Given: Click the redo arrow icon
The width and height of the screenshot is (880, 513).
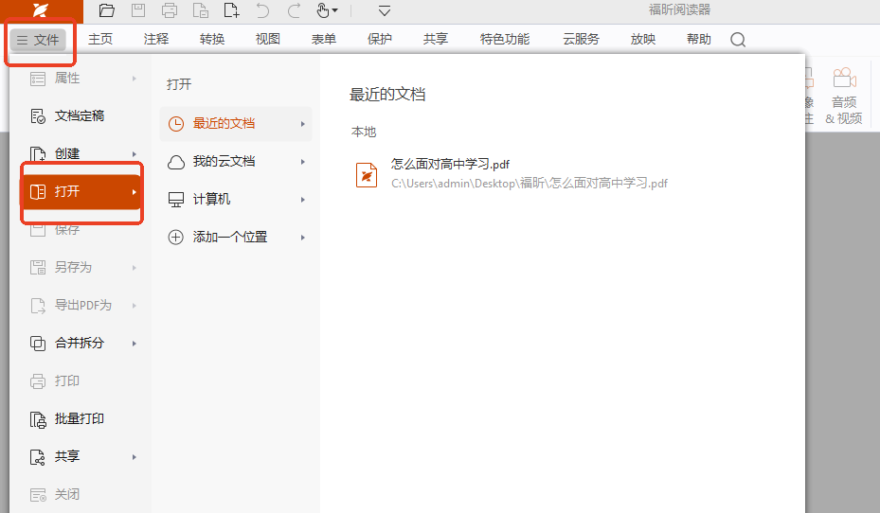Looking at the screenshot, I should (x=294, y=11).
